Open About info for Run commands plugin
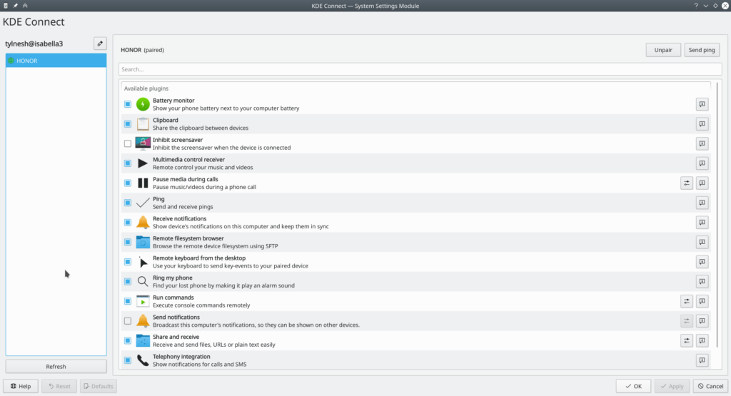Image resolution: width=731 pixels, height=396 pixels. pyautogui.click(x=702, y=301)
